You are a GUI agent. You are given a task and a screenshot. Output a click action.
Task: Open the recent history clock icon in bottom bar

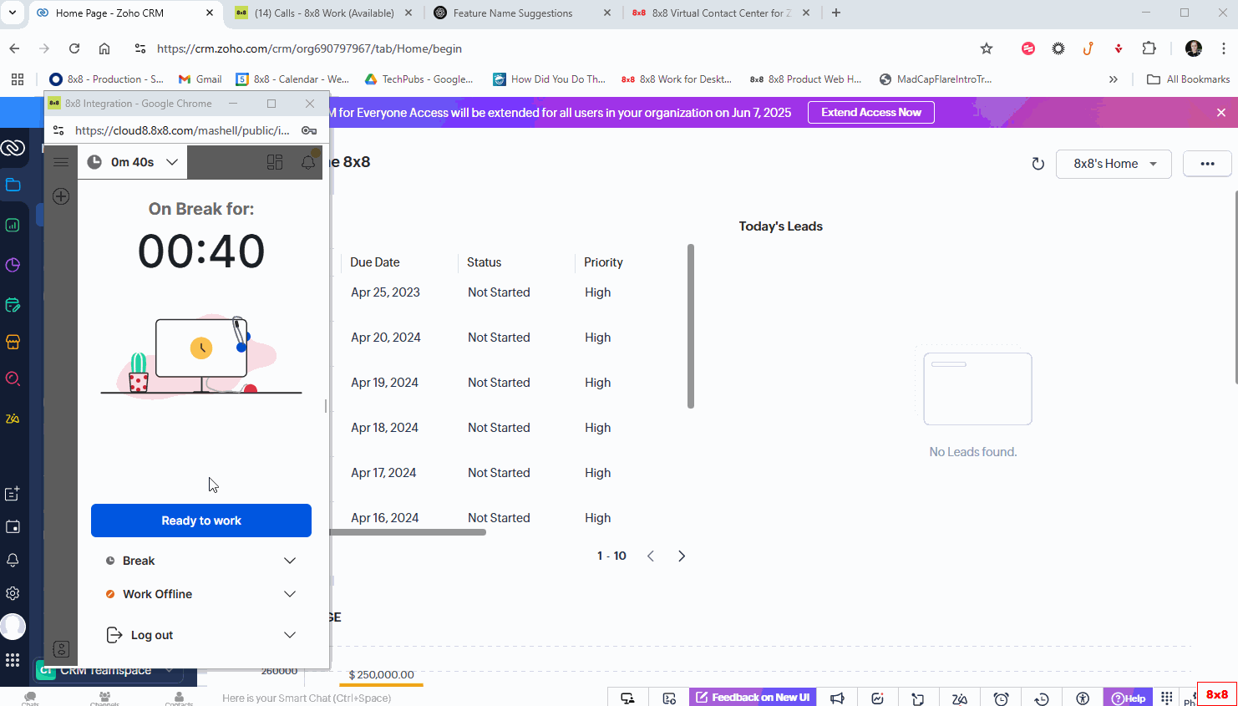click(x=1042, y=698)
